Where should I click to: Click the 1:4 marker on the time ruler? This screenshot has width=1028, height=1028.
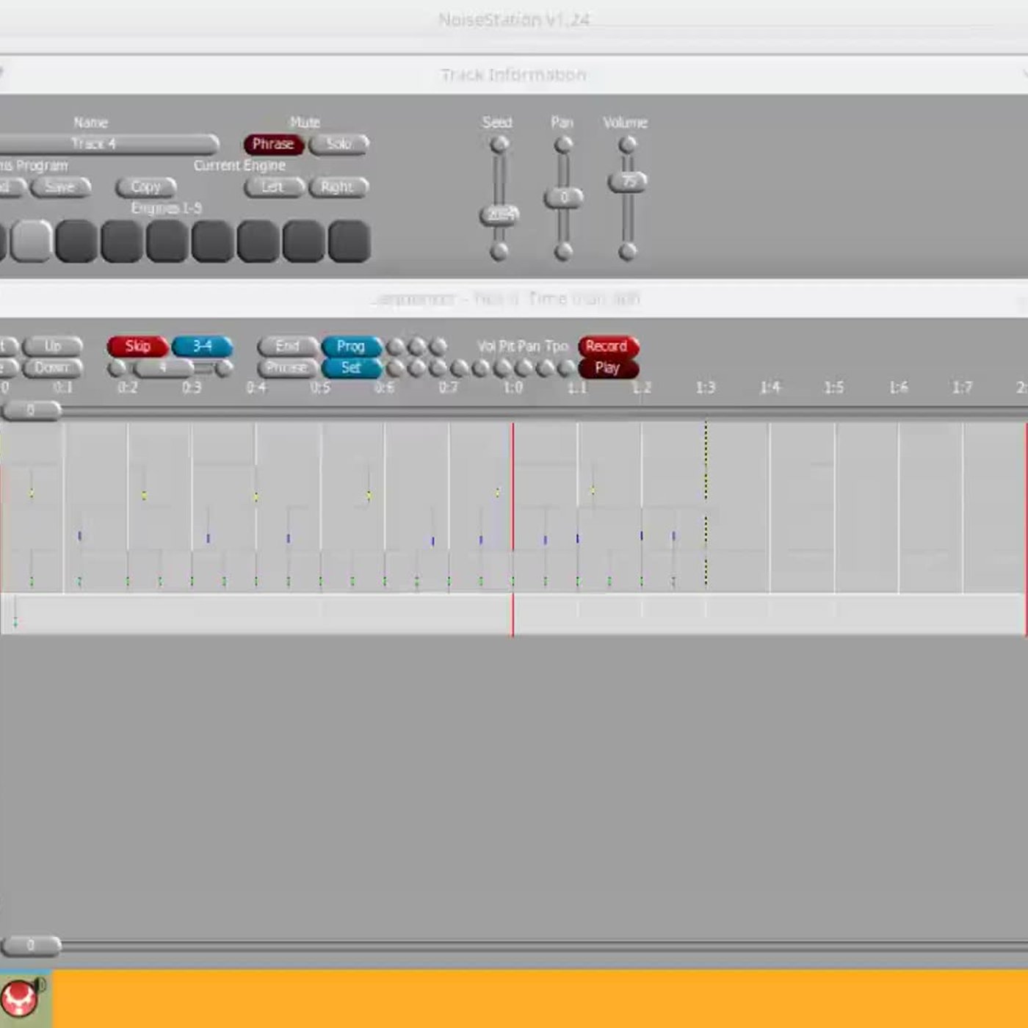click(x=770, y=387)
